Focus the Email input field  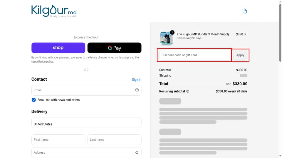point(86,90)
